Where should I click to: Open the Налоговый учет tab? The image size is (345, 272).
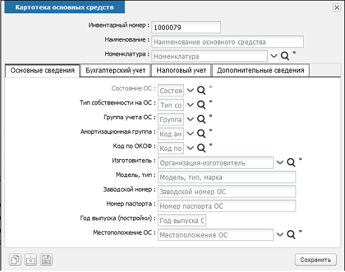181,70
